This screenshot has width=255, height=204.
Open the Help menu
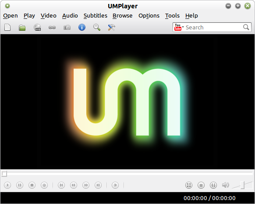(191, 16)
